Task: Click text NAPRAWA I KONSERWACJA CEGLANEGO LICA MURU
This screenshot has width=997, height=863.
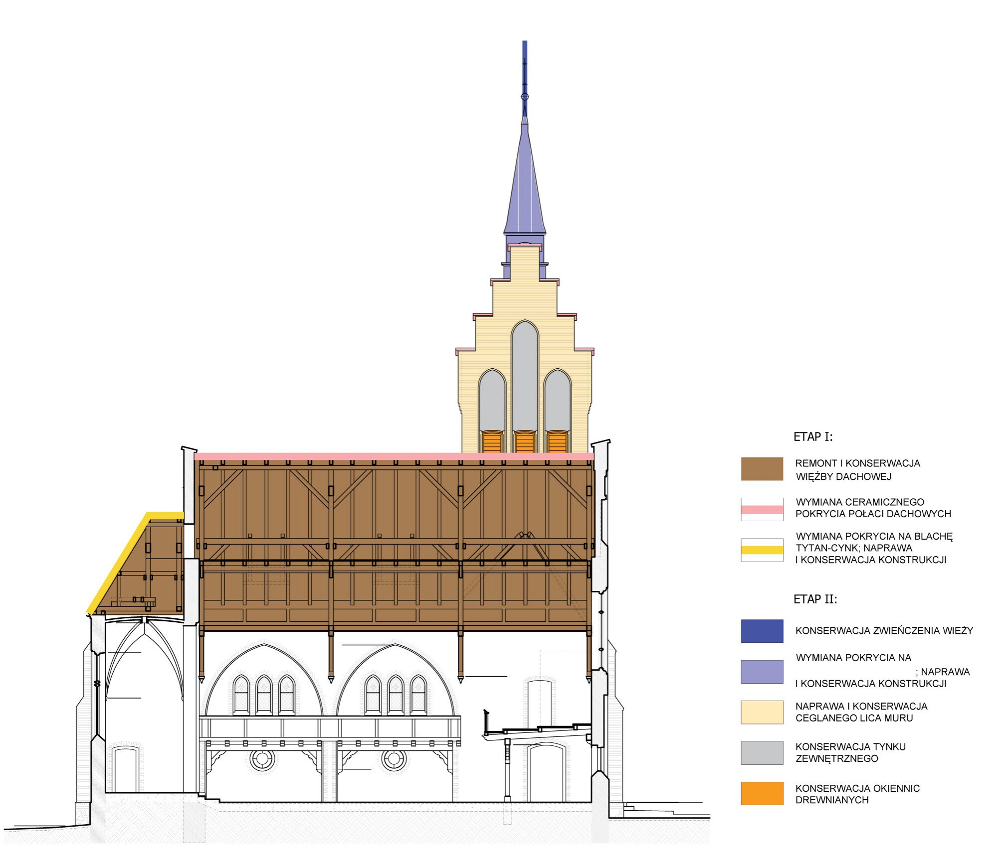Action: pos(861,712)
